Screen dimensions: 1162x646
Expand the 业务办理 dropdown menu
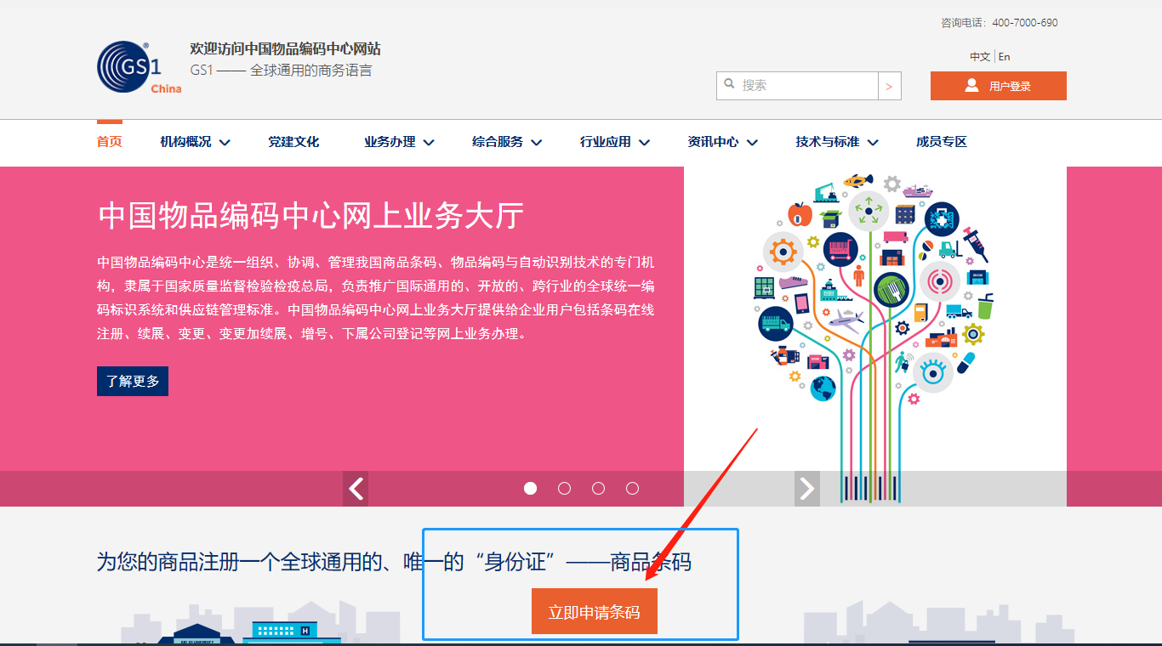coord(390,142)
